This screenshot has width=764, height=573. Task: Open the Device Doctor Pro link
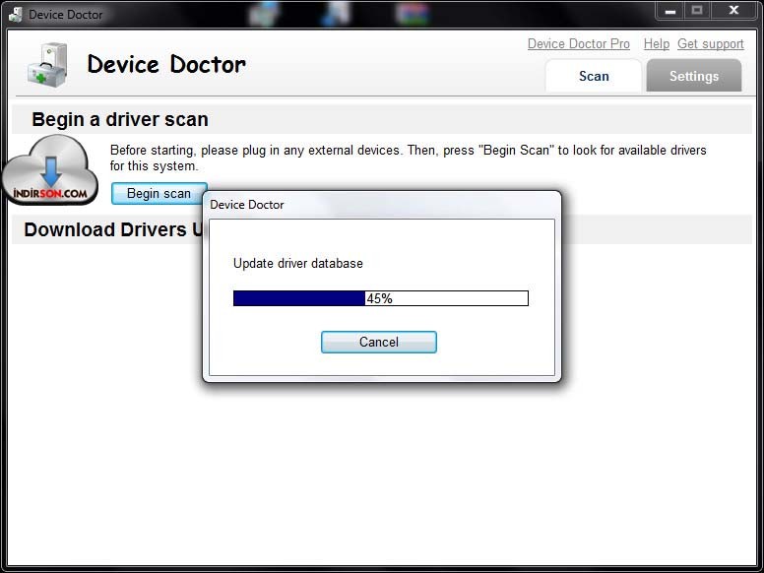pyautogui.click(x=578, y=44)
